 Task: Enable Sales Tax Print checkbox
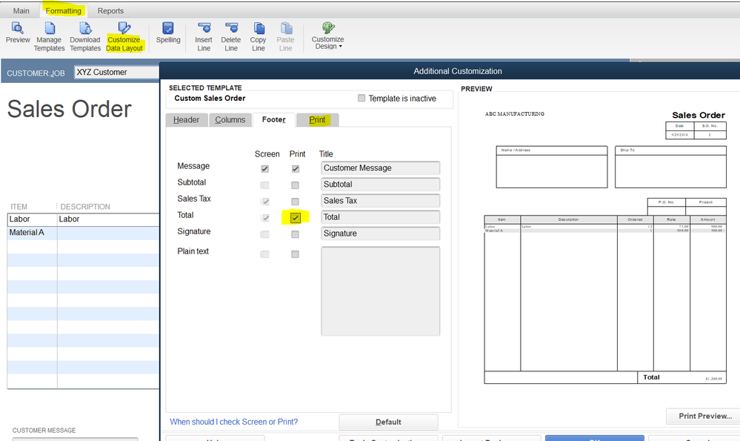[295, 202]
